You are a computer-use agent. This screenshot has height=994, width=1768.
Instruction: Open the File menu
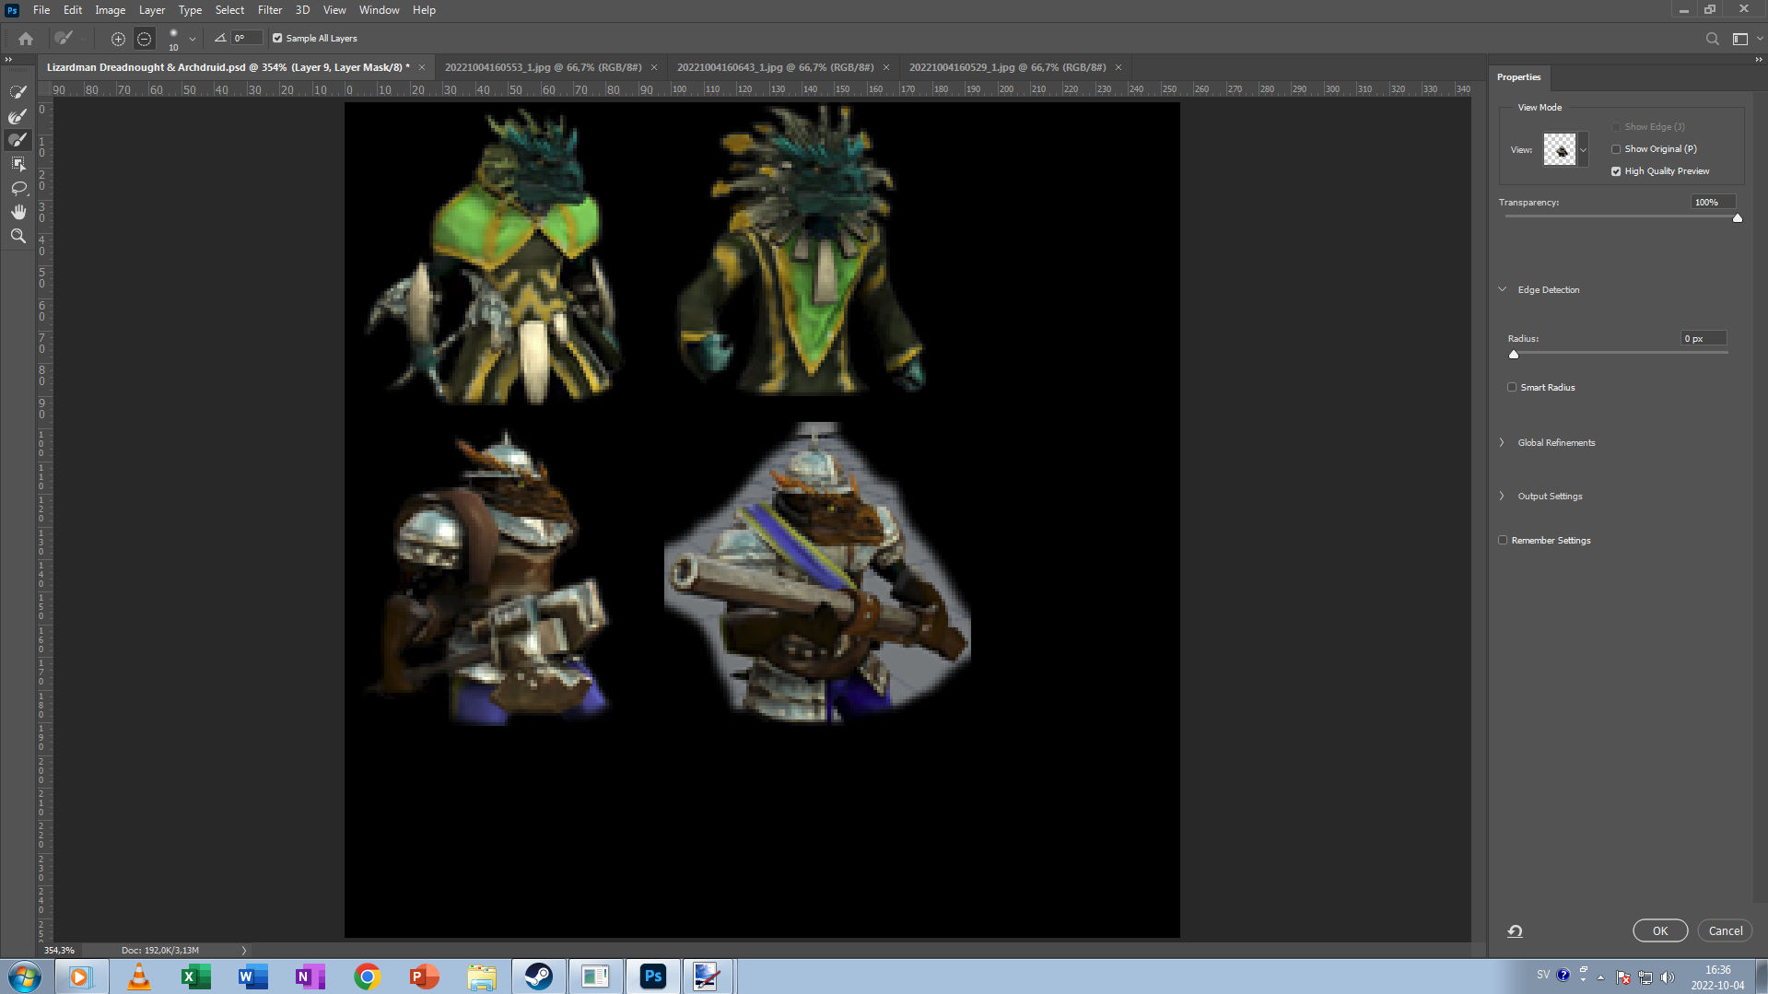[x=41, y=10]
